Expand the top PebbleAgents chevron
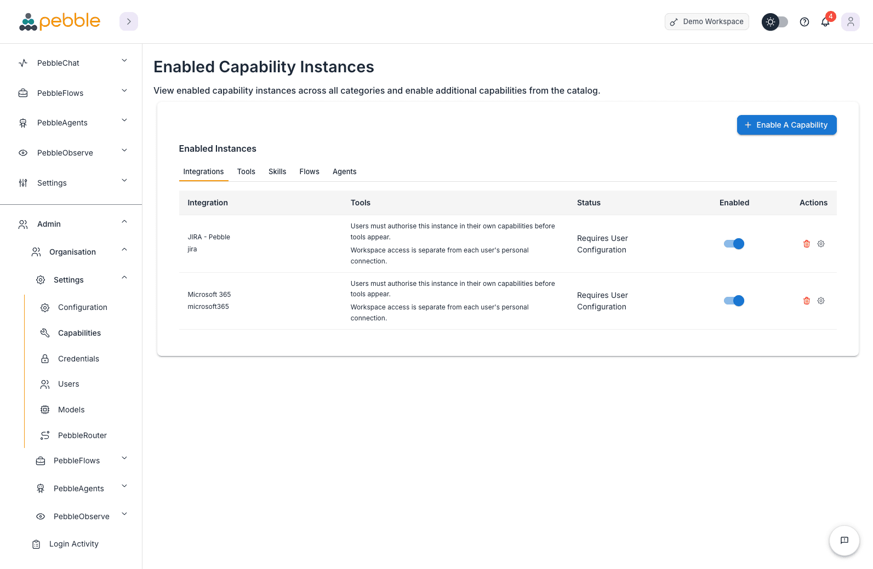Screen dimensions: 873x569 124,120
